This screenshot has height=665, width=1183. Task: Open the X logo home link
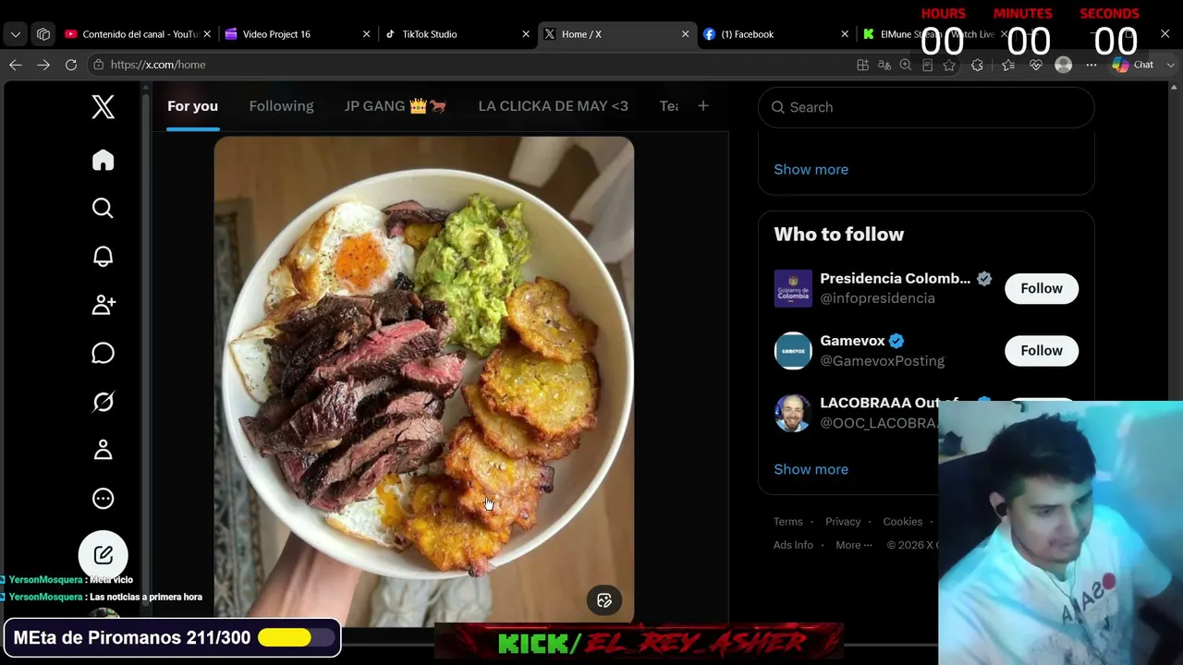(x=103, y=107)
